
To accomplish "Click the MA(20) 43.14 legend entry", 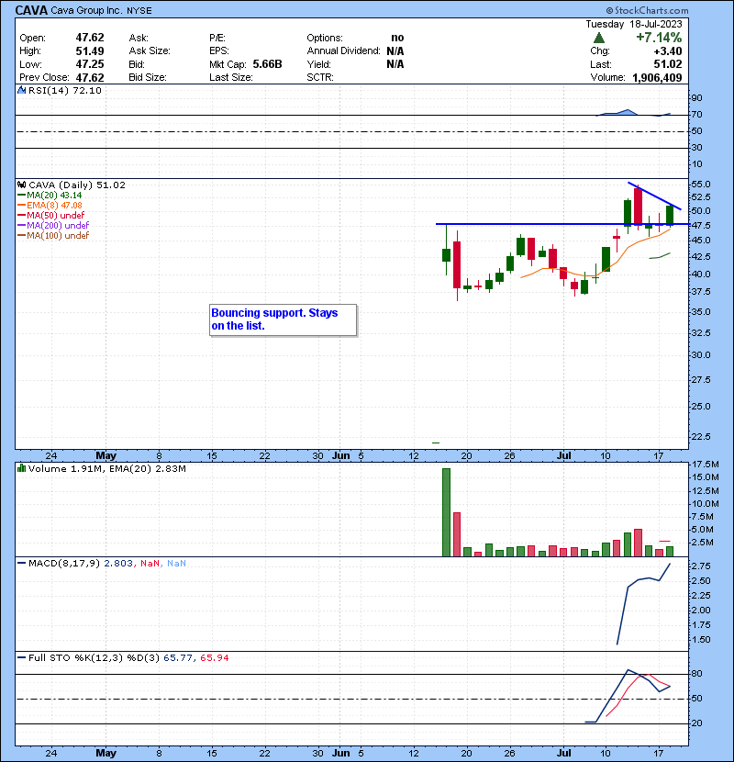I will click(50, 195).
